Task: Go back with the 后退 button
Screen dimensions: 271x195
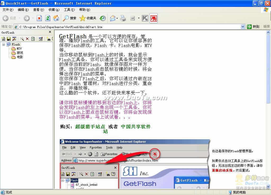Action: pos(9,18)
